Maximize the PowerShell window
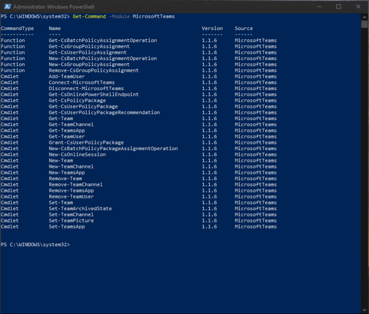Viewport: 369px width, 314px height. pos(338,6)
